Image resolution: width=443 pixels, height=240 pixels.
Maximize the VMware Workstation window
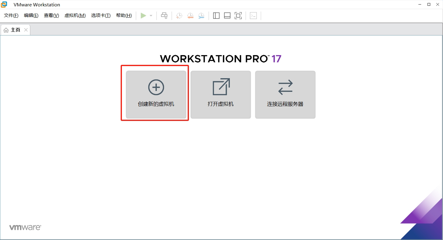tap(429, 5)
